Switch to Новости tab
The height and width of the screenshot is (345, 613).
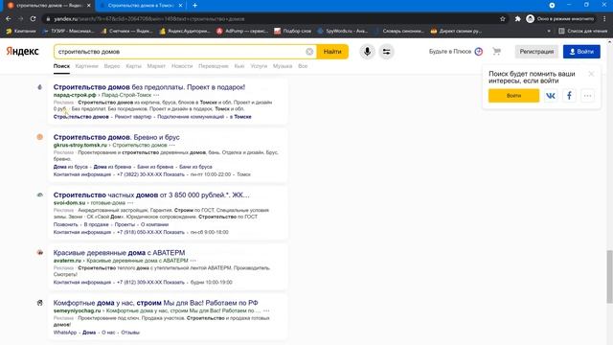click(182, 66)
